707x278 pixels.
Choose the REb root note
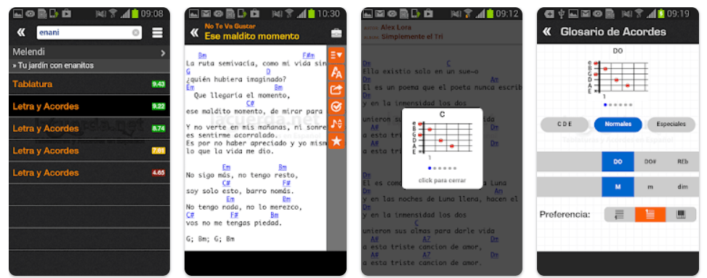682,161
